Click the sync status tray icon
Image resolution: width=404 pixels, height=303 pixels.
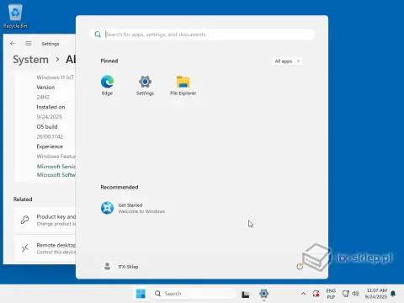click(x=316, y=294)
